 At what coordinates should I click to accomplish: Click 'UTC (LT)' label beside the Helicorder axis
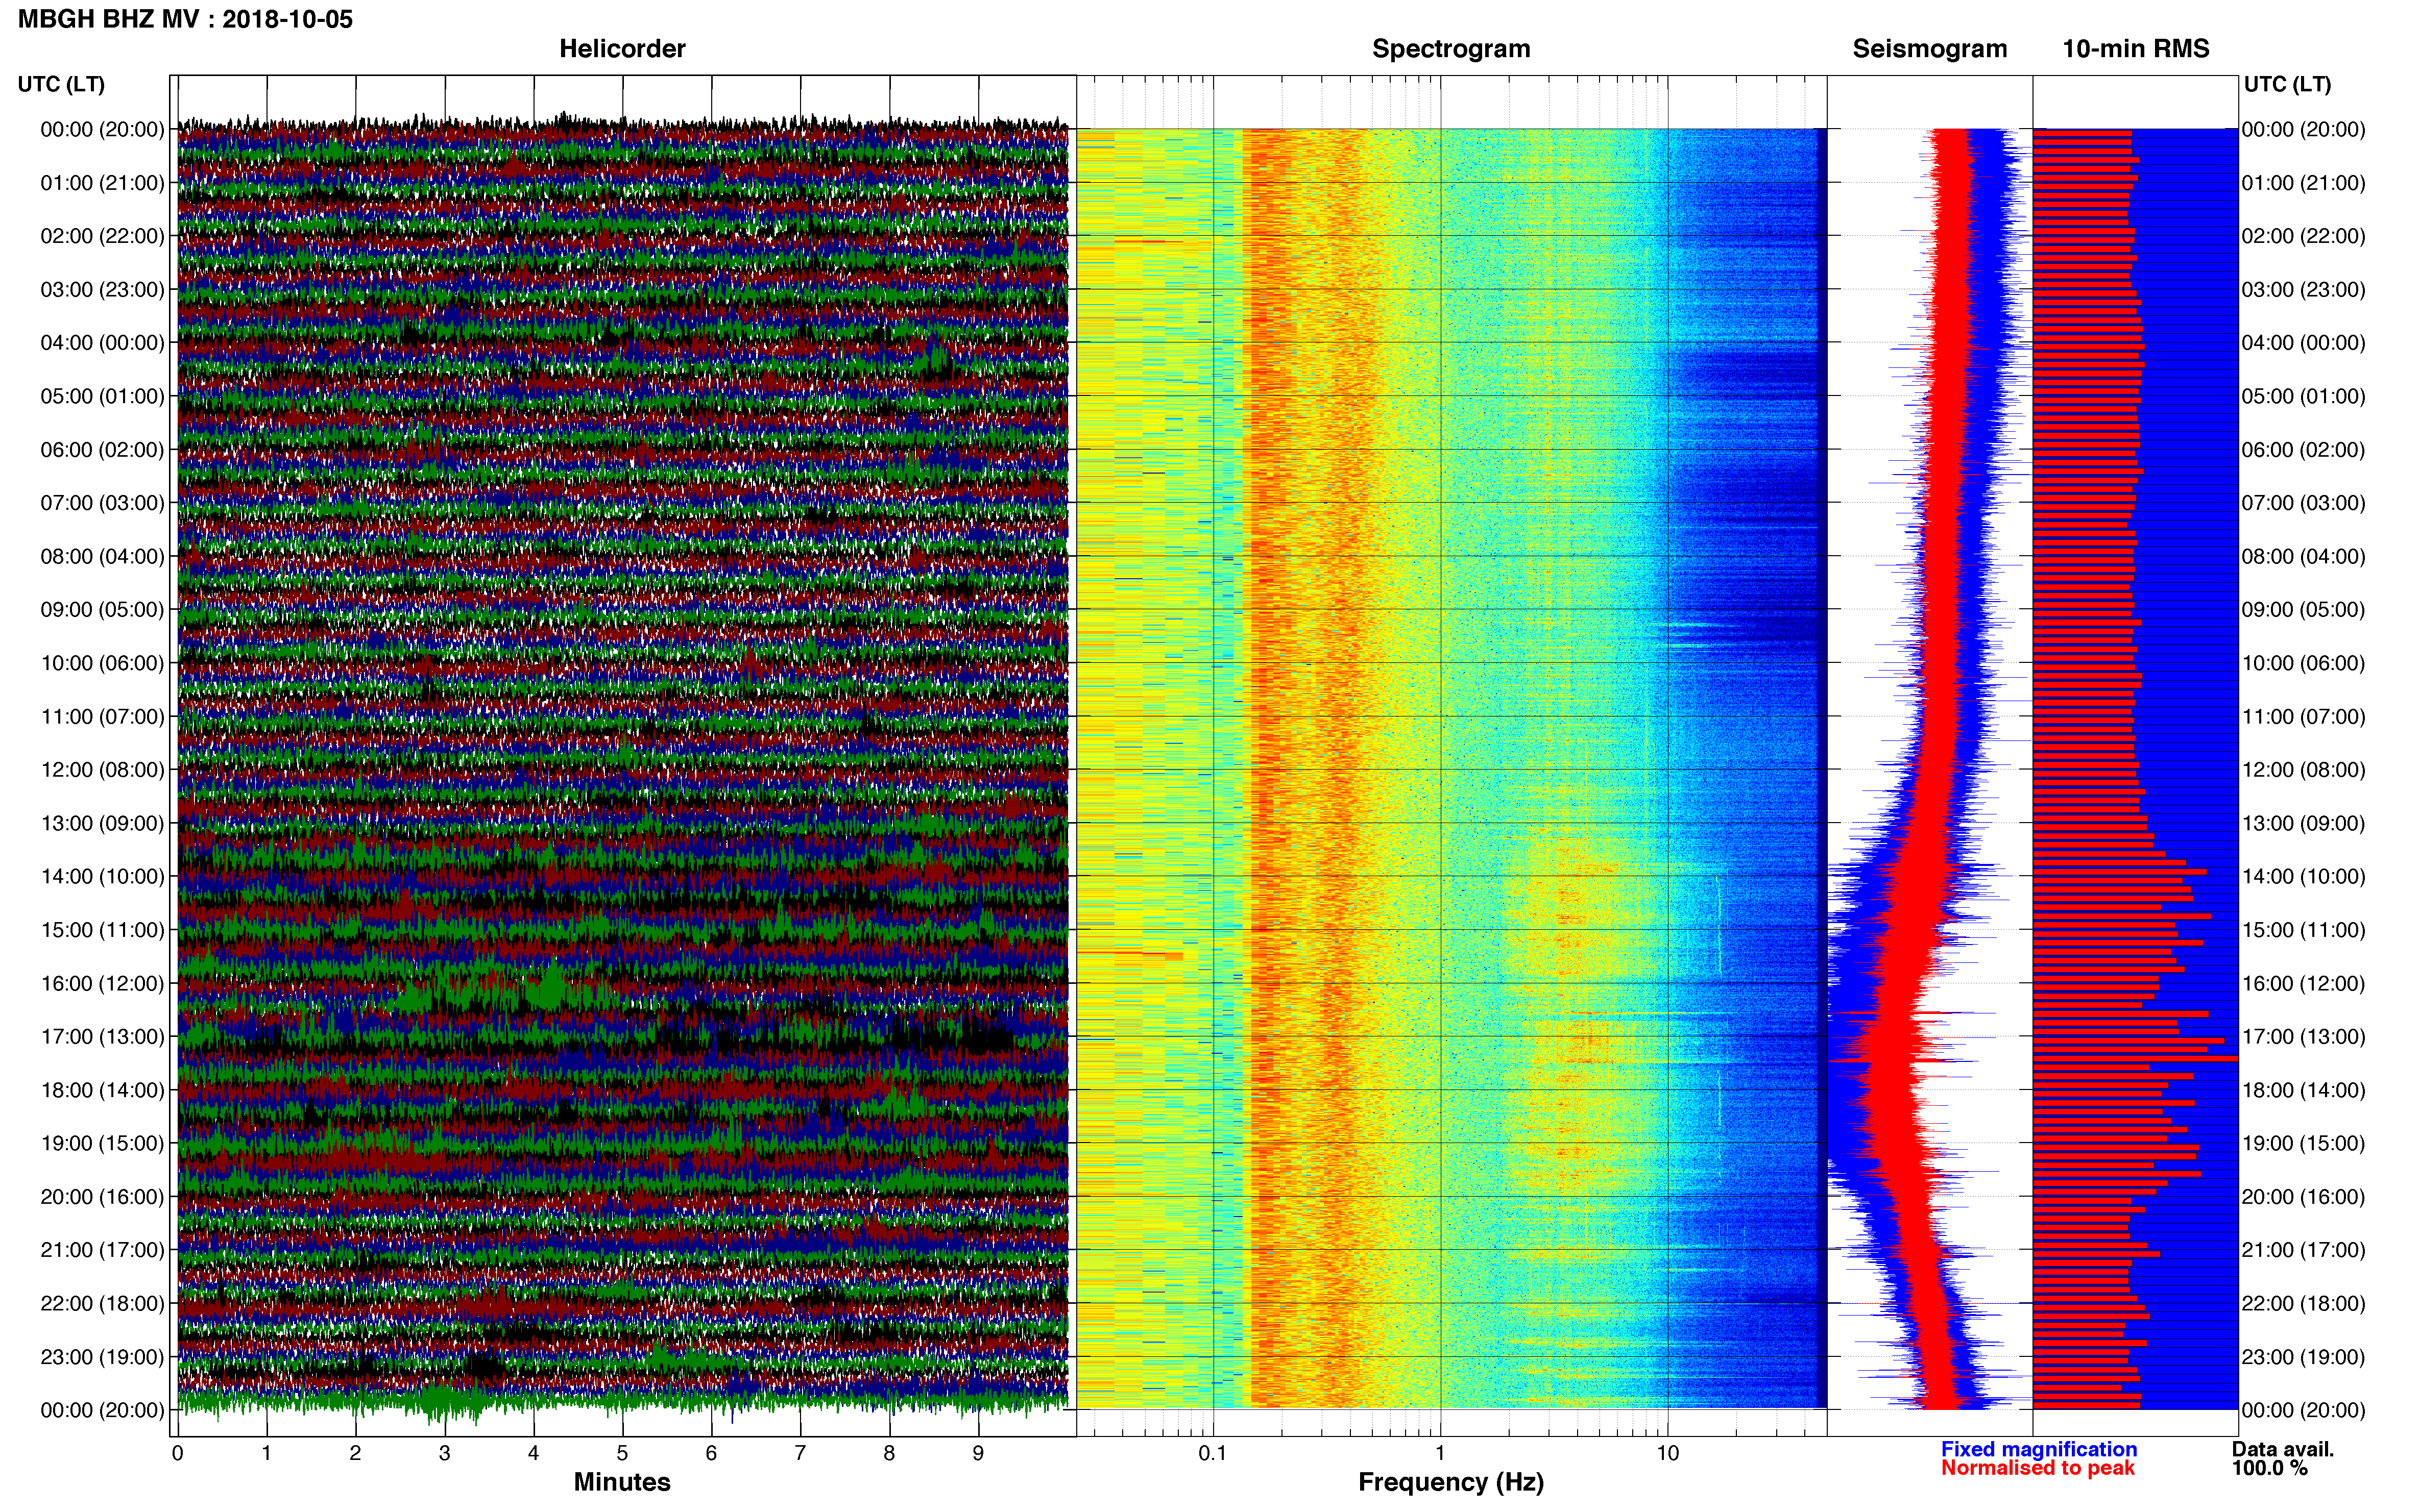tap(61, 84)
